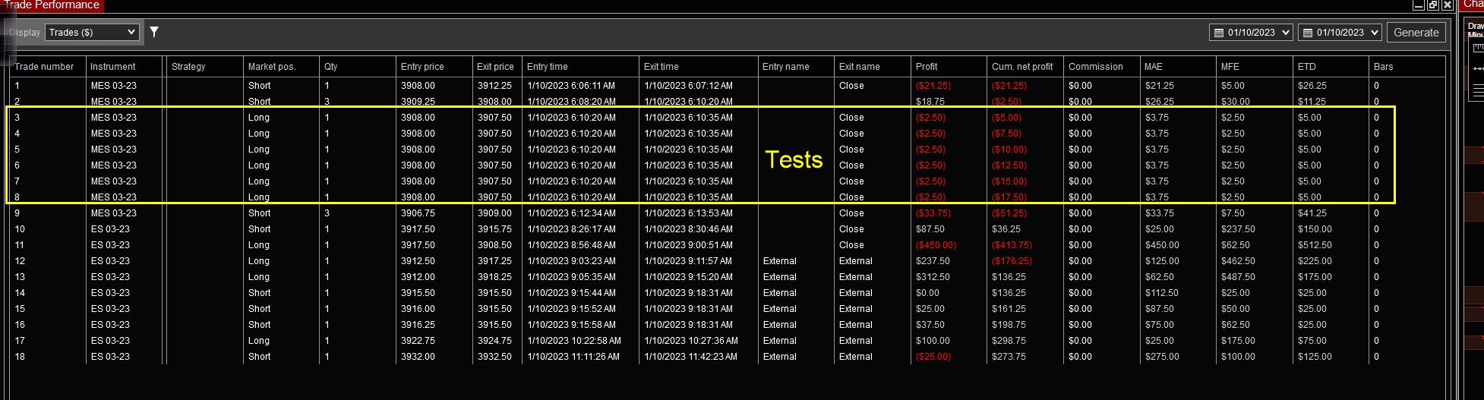Click exit time 1/10/2023 10:27:36 AM

[x=691, y=341]
